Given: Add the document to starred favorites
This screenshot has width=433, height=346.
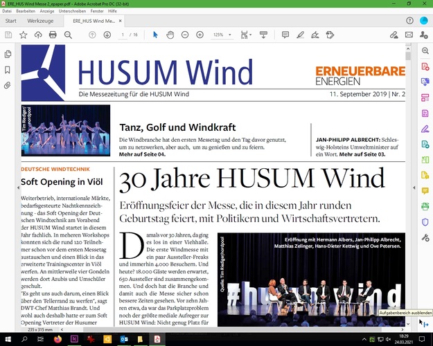Looking at the screenshot, I should [23, 35].
